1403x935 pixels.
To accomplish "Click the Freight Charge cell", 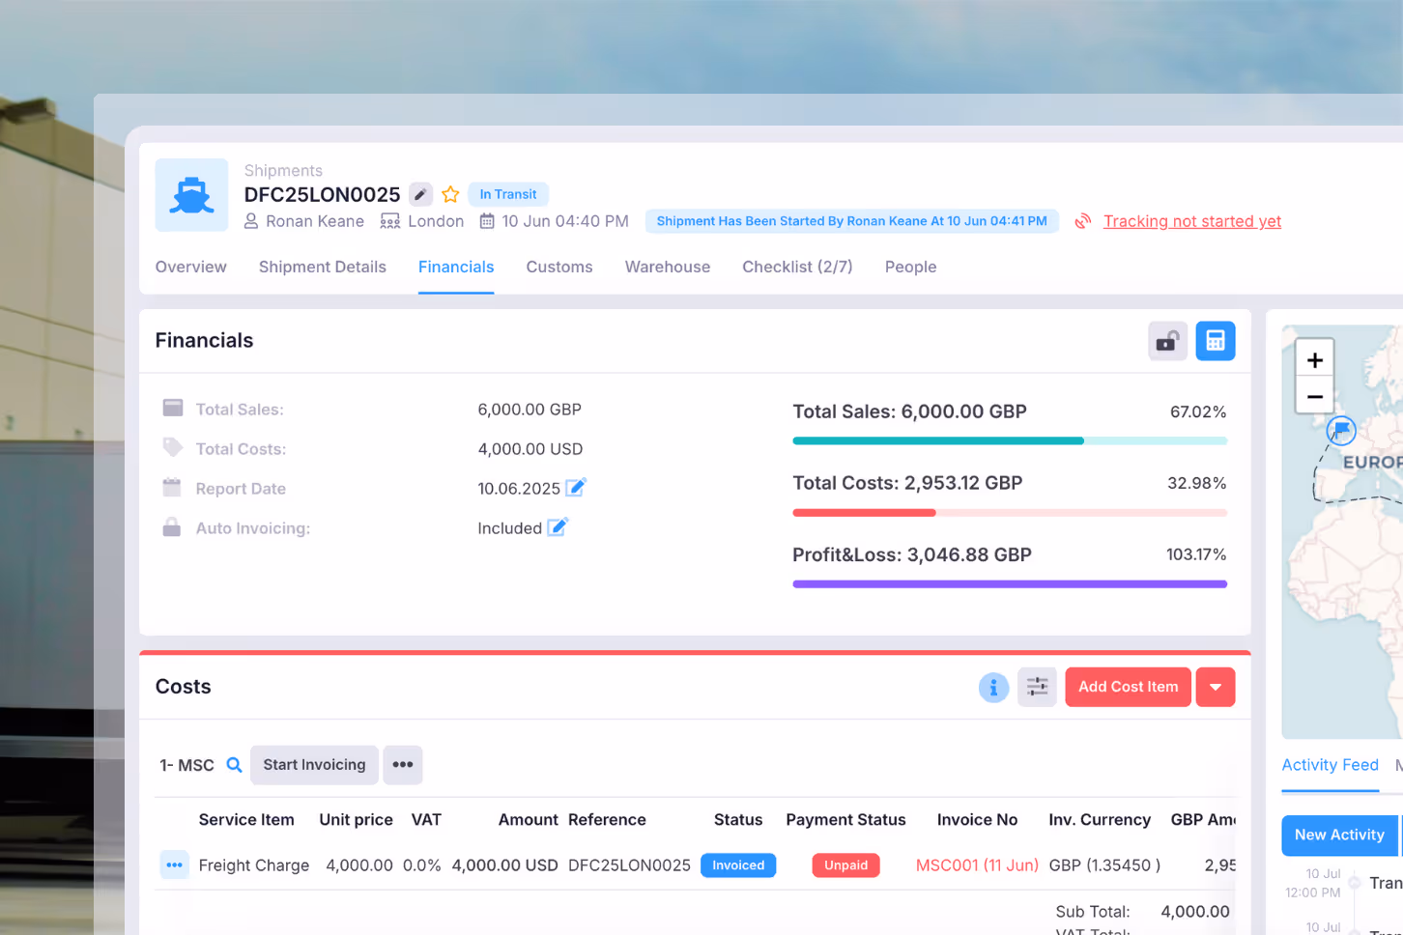I will (254, 865).
